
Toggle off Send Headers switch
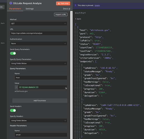coord(13,110)
